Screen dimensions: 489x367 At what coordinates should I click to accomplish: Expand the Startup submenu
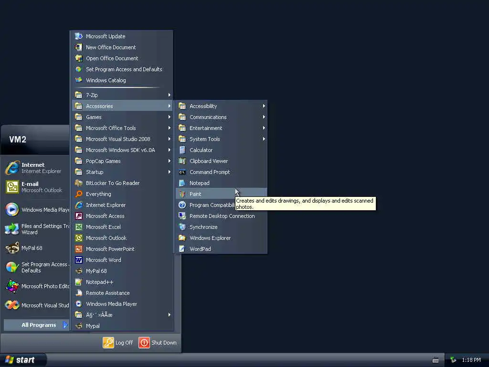[x=123, y=172]
